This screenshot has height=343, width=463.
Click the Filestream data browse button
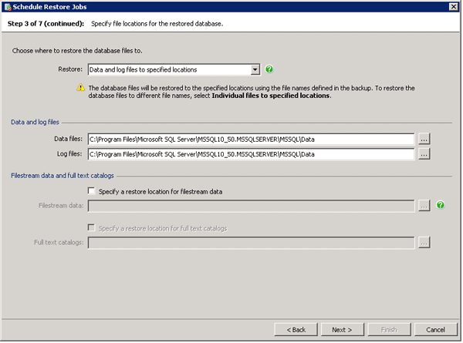click(424, 206)
